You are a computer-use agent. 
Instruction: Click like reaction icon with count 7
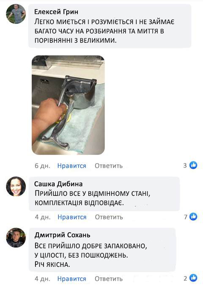193,217
